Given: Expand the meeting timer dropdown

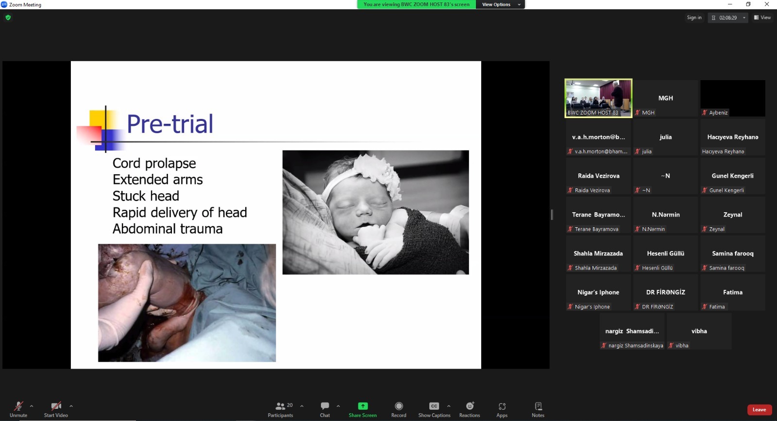Looking at the screenshot, I should [x=744, y=18].
